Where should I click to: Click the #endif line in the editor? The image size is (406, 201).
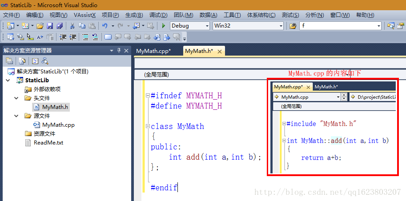164,187
